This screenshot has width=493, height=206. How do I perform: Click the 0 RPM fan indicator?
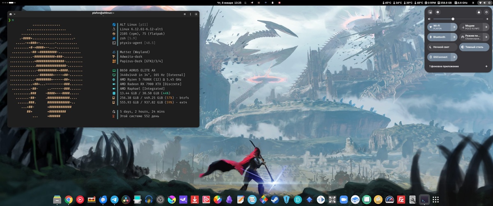pos(430,2)
